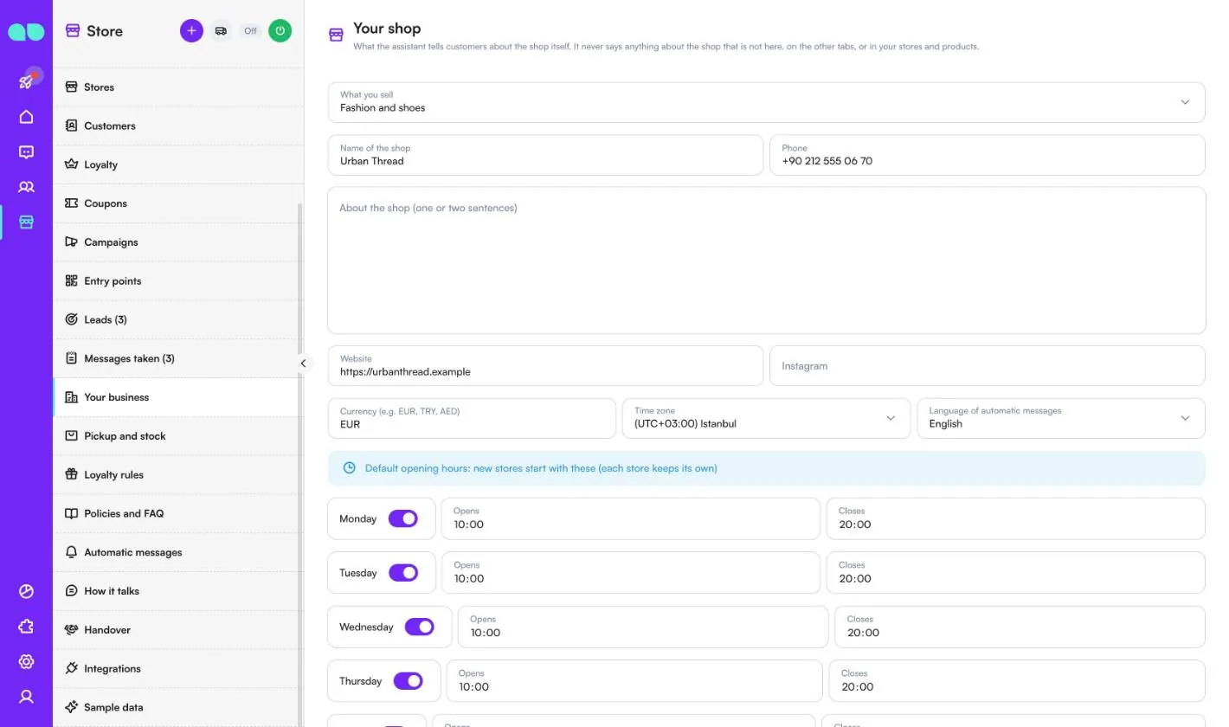Go to Leads (3) in the sidebar
The image size is (1229, 727).
pyautogui.click(x=178, y=319)
